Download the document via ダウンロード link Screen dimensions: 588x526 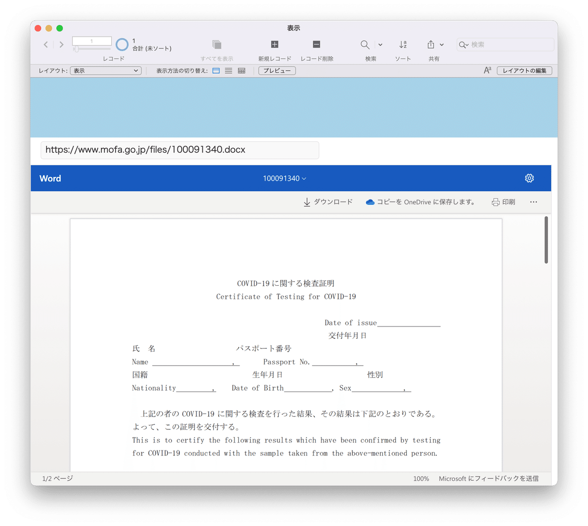coord(327,201)
